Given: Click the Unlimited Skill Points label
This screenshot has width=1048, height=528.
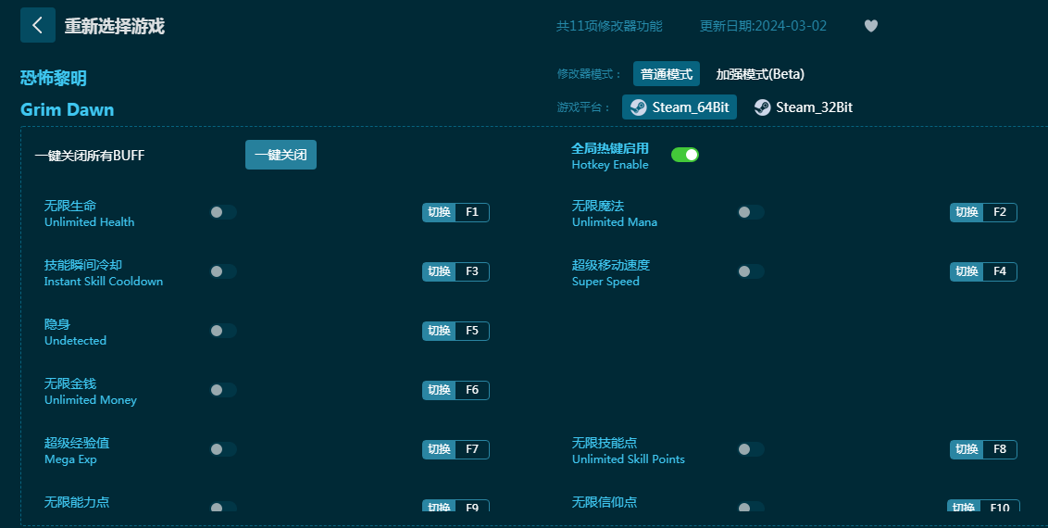Looking at the screenshot, I should (x=629, y=459).
